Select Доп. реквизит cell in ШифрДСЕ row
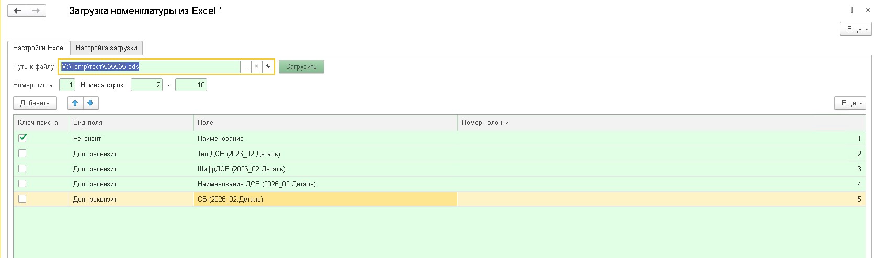875x258 pixels. (x=131, y=169)
